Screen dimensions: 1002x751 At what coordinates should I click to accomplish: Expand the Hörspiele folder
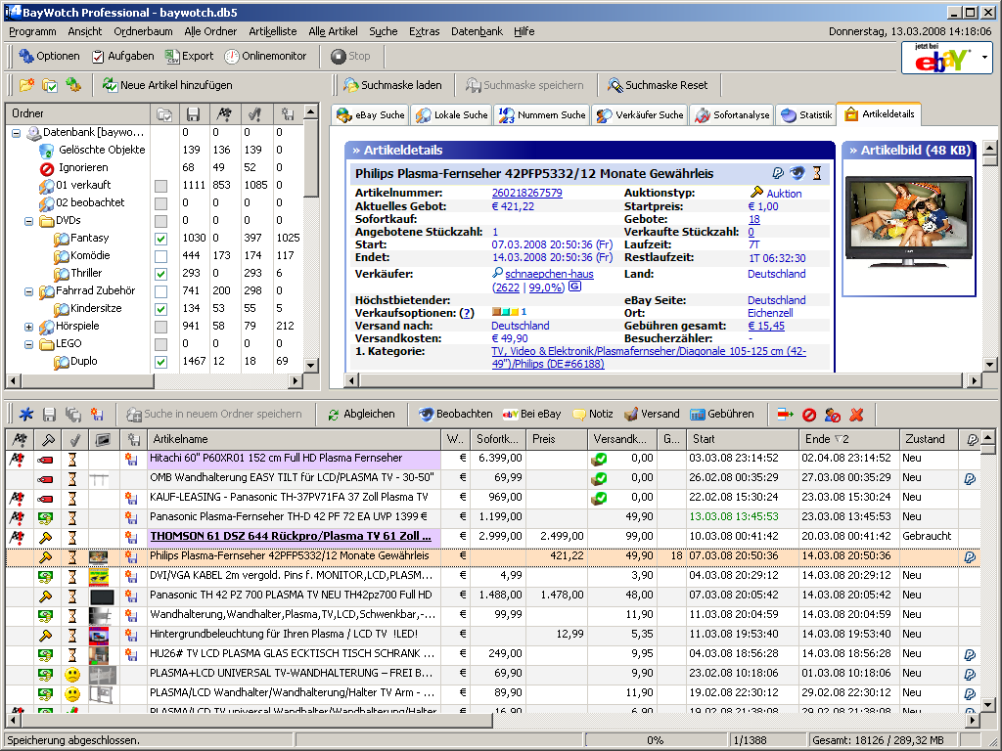(28, 327)
